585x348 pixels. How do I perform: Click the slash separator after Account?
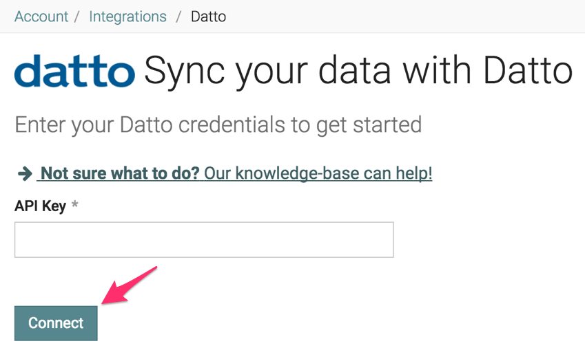click(79, 17)
